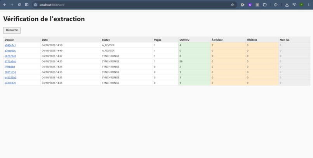The width and height of the screenshot is (313, 158).
Task: Click the À réviser value 2
Action: [x=212, y=45]
